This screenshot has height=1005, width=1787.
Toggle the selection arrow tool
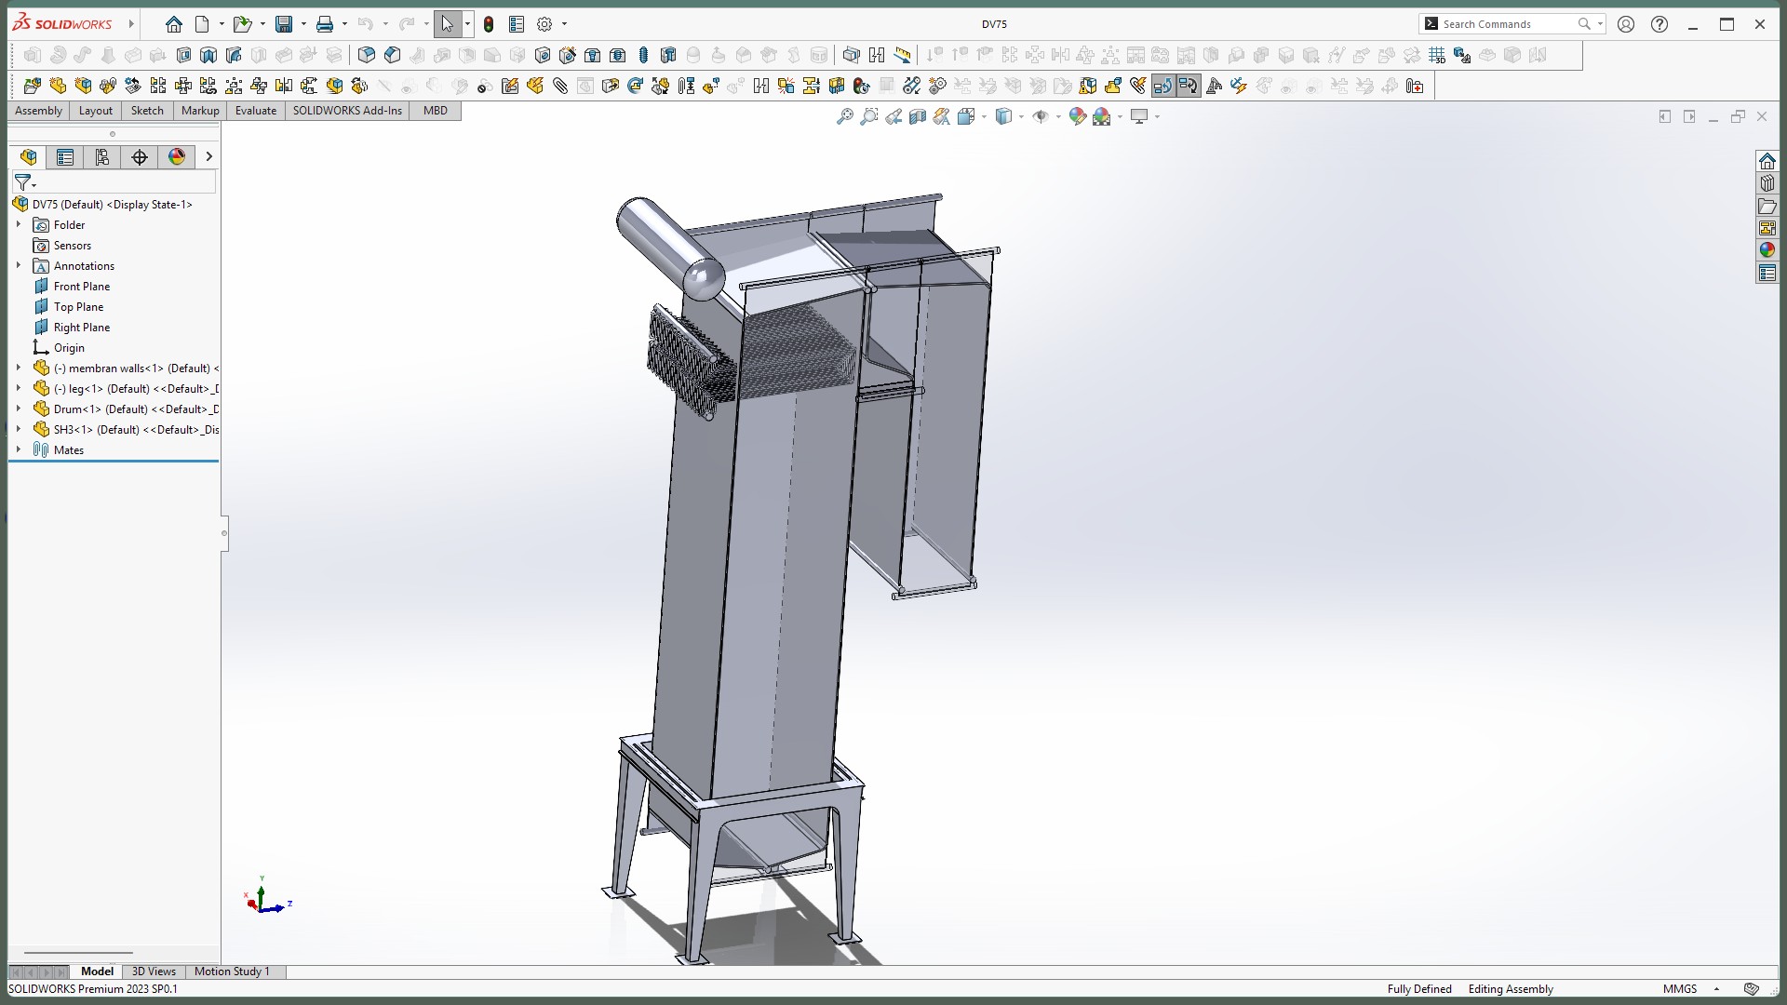pyautogui.click(x=447, y=24)
